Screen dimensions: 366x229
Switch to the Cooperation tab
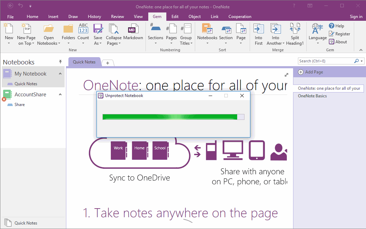click(240, 17)
